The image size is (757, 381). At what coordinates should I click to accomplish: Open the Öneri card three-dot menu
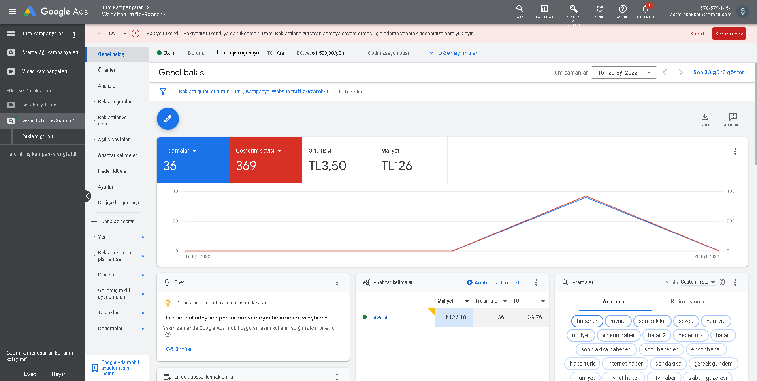point(337,282)
